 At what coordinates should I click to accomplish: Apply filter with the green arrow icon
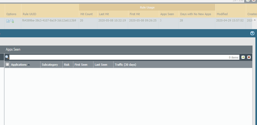[x=243, y=57]
